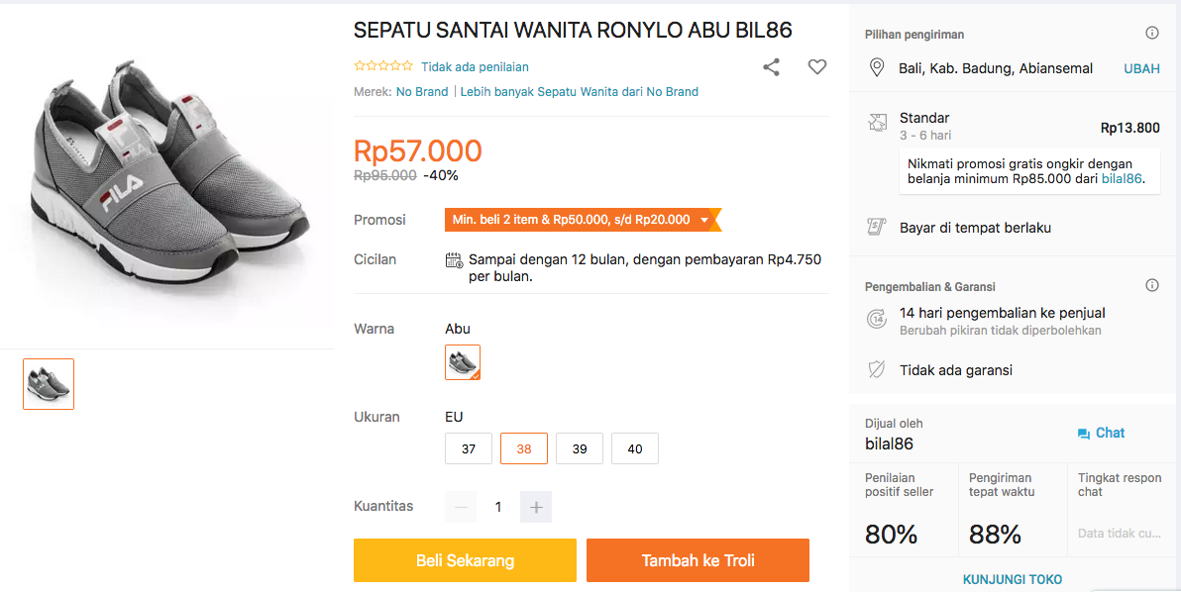Open the No Brand link
This screenshot has width=1181, height=592.
pyautogui.click(x=422, y=92)
